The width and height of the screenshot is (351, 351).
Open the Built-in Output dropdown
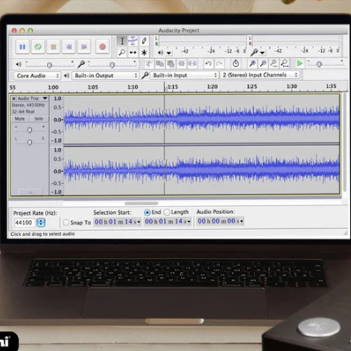click(x=105, y=75)
